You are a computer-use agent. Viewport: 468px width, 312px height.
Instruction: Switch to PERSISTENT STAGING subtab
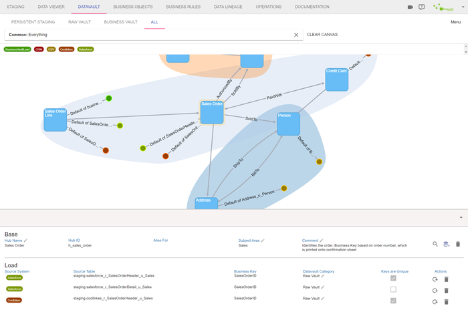(x=33, y=22)
